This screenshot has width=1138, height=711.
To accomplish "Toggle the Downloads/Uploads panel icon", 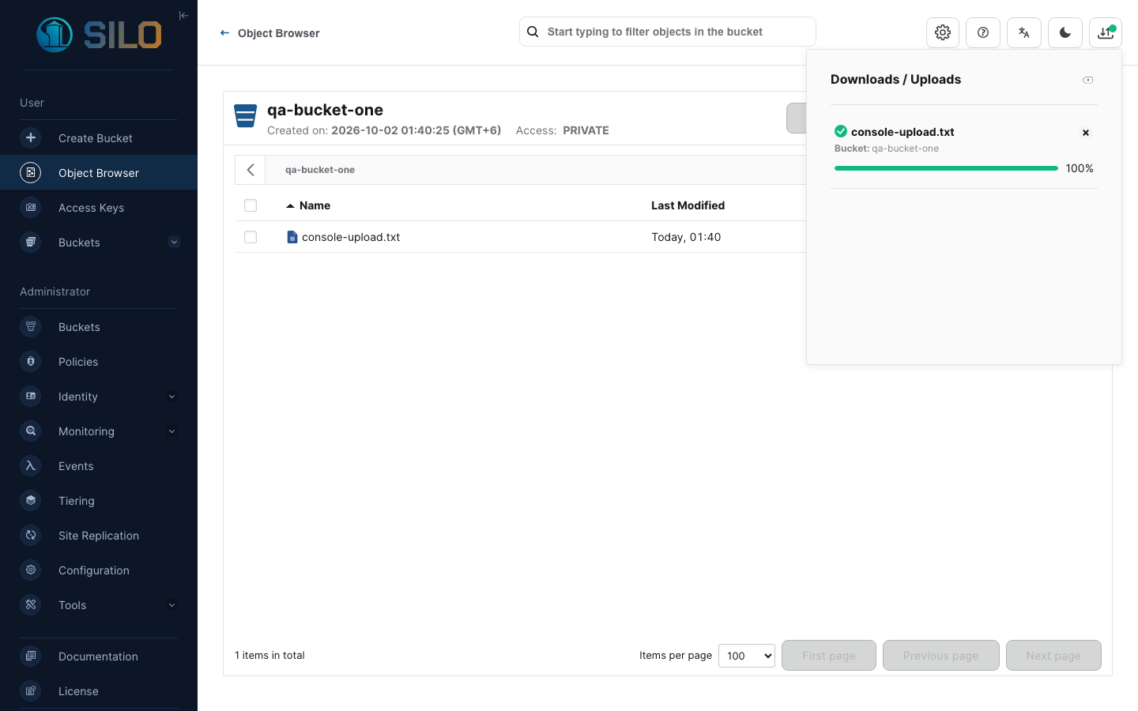I will pyautogui.click(x=1106, y=32).
